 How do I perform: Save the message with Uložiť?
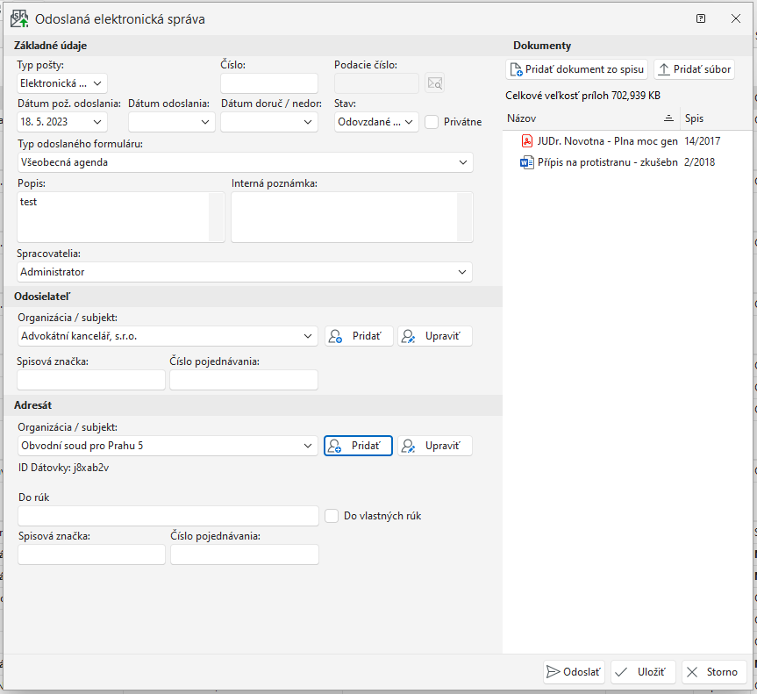click(643, 672)
